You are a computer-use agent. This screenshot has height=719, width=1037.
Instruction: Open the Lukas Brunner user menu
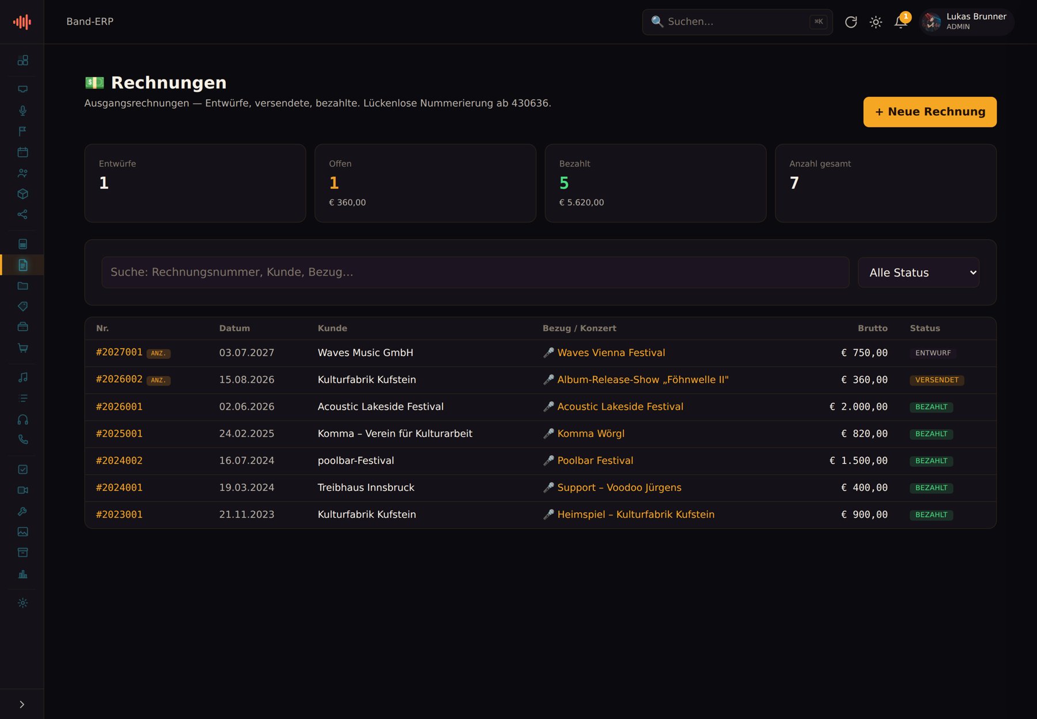pos(966,22)
